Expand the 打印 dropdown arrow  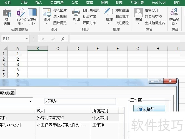pyautogui.click(x=76, y=24)
